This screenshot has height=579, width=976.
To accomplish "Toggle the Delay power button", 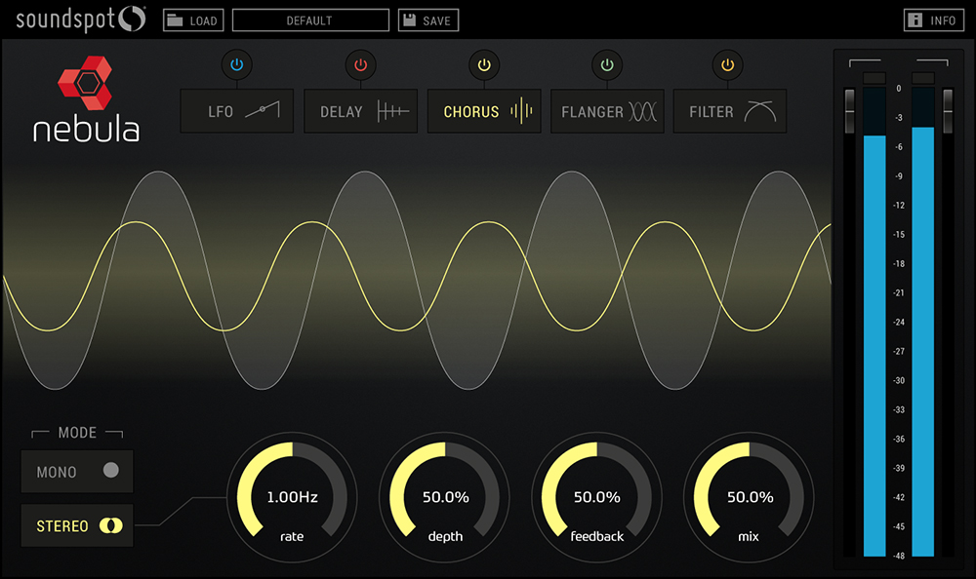I will pyautogui.click(x=360, y=64).
